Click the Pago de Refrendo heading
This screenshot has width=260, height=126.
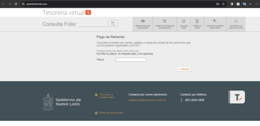(x=110, y=37)
